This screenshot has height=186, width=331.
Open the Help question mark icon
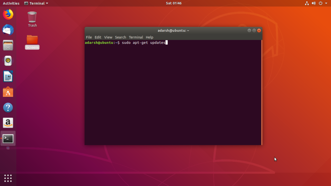point(8,108)
